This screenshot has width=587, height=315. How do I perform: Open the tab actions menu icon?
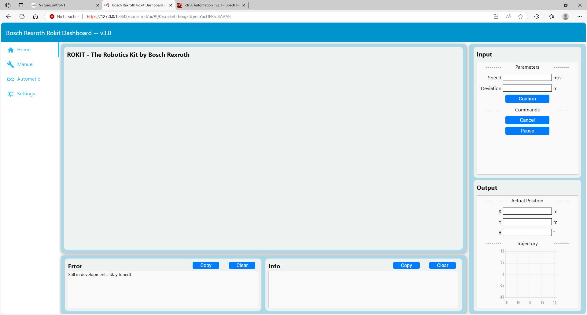(x=21, y=5)
